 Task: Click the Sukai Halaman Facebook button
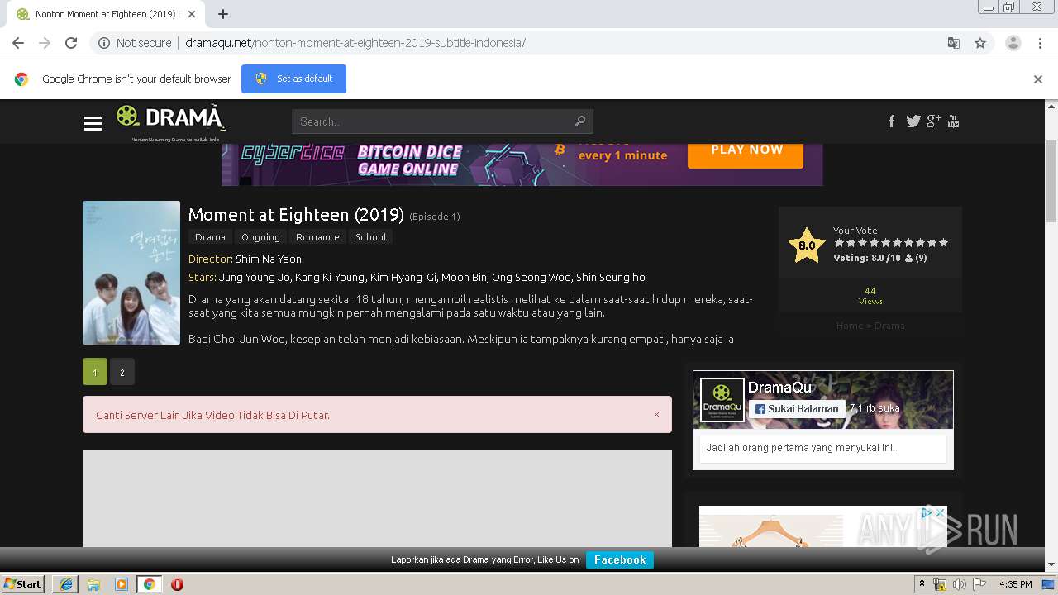point(797,408)
